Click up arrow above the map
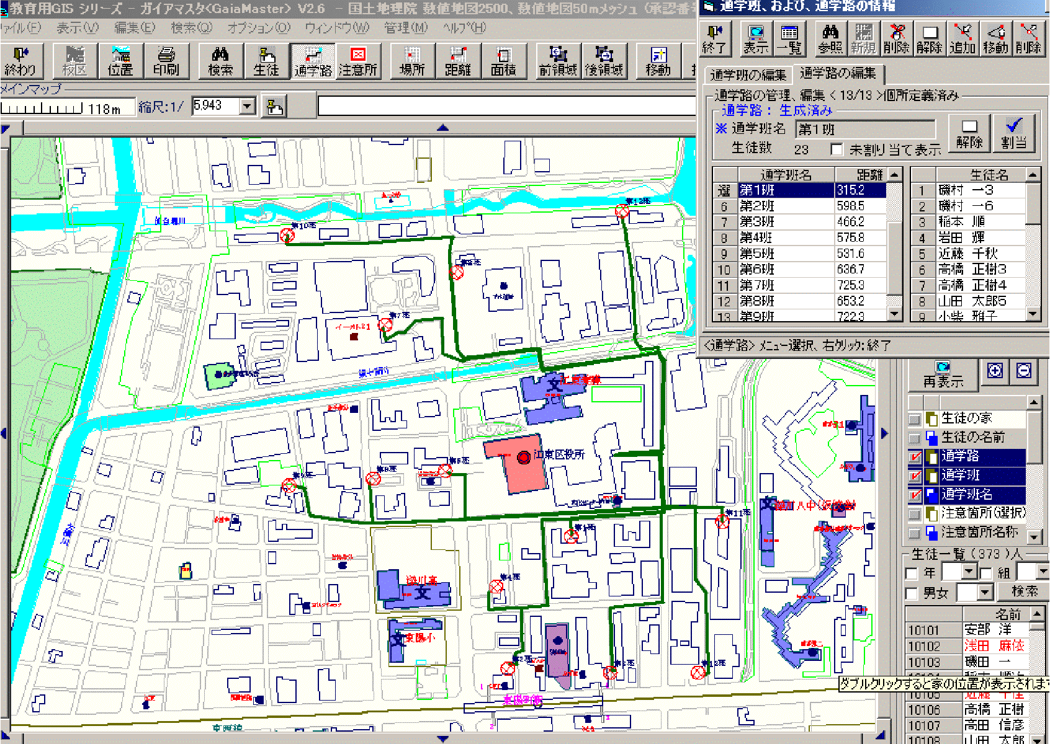 tap(442, 128)
